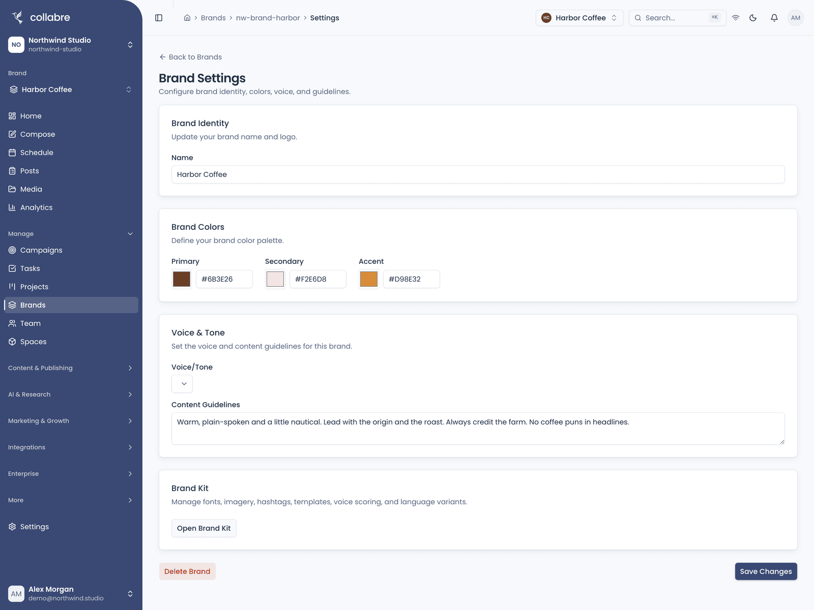The image size is (814, 610).
Task: Open Harbor Coffee brand selector in sidebar
Action: pos(71,89)
